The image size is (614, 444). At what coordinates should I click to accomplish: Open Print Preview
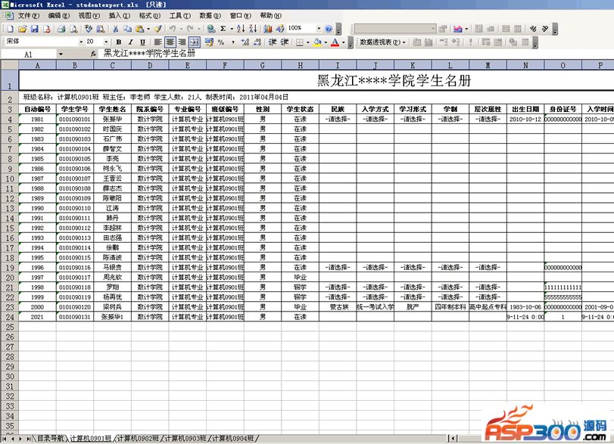[x=73, y=29]
